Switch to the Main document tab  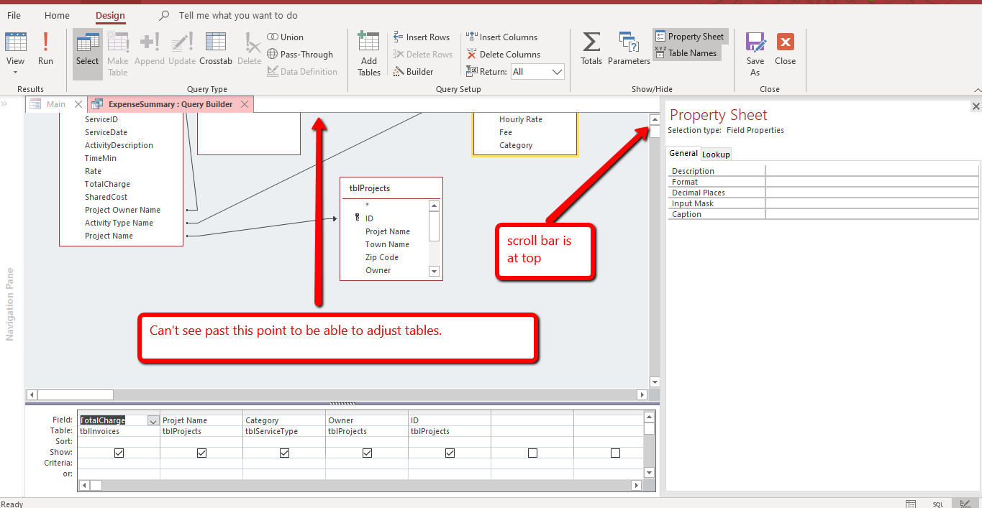pos(56,104)
